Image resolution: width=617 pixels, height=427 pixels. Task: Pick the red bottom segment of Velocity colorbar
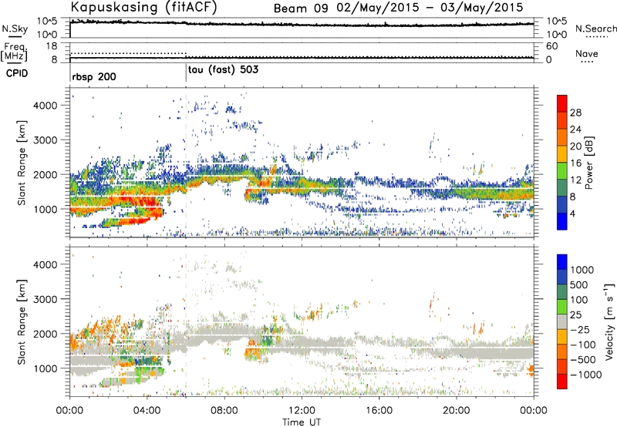(x=562, y=382)
